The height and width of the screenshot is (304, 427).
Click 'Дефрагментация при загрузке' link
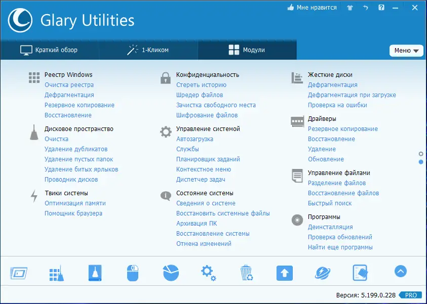(x=352, y=95)
